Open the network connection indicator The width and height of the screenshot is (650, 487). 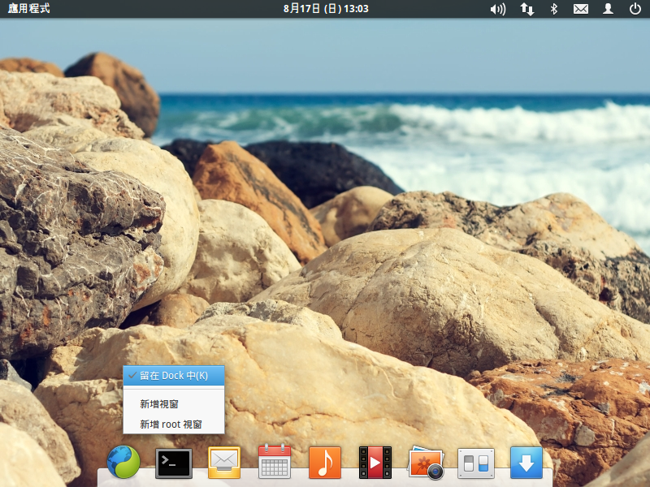tap(526, 9)
